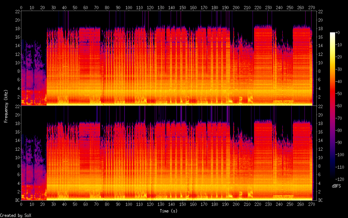Click the upper channel spectrogram plot

tap(169, 58)
